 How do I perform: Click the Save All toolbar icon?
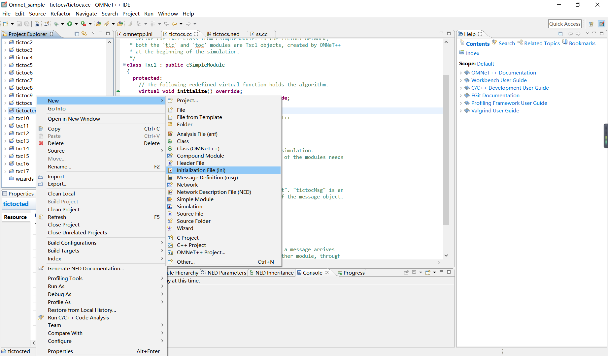[27, 24]
